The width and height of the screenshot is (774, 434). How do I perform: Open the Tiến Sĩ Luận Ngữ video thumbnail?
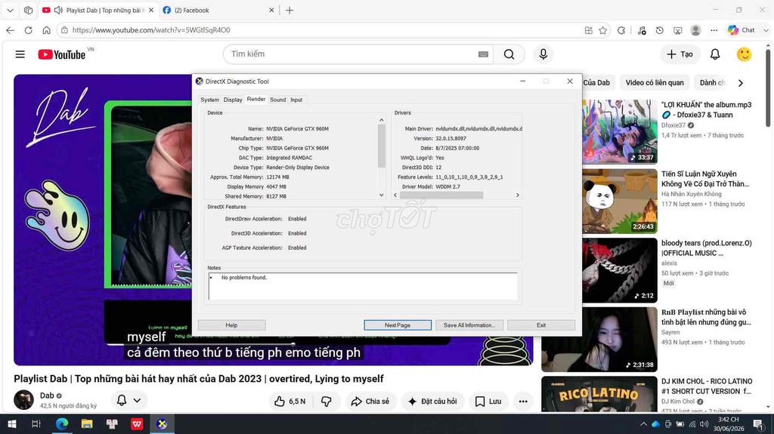coord(620,201)
